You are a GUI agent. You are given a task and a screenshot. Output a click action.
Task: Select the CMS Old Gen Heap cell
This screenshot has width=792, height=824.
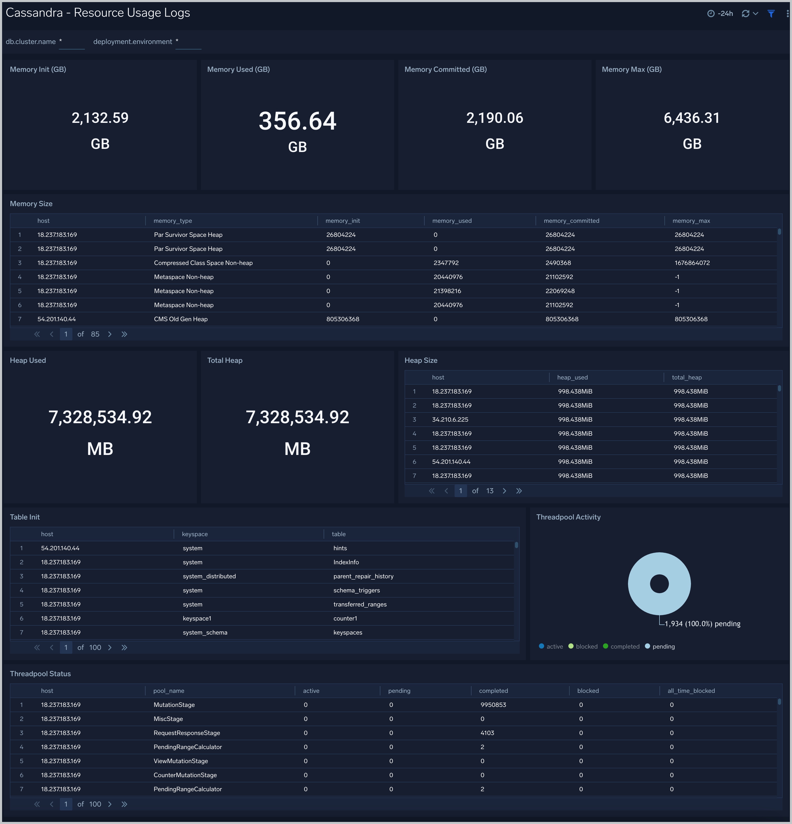(x=181, y=320)
